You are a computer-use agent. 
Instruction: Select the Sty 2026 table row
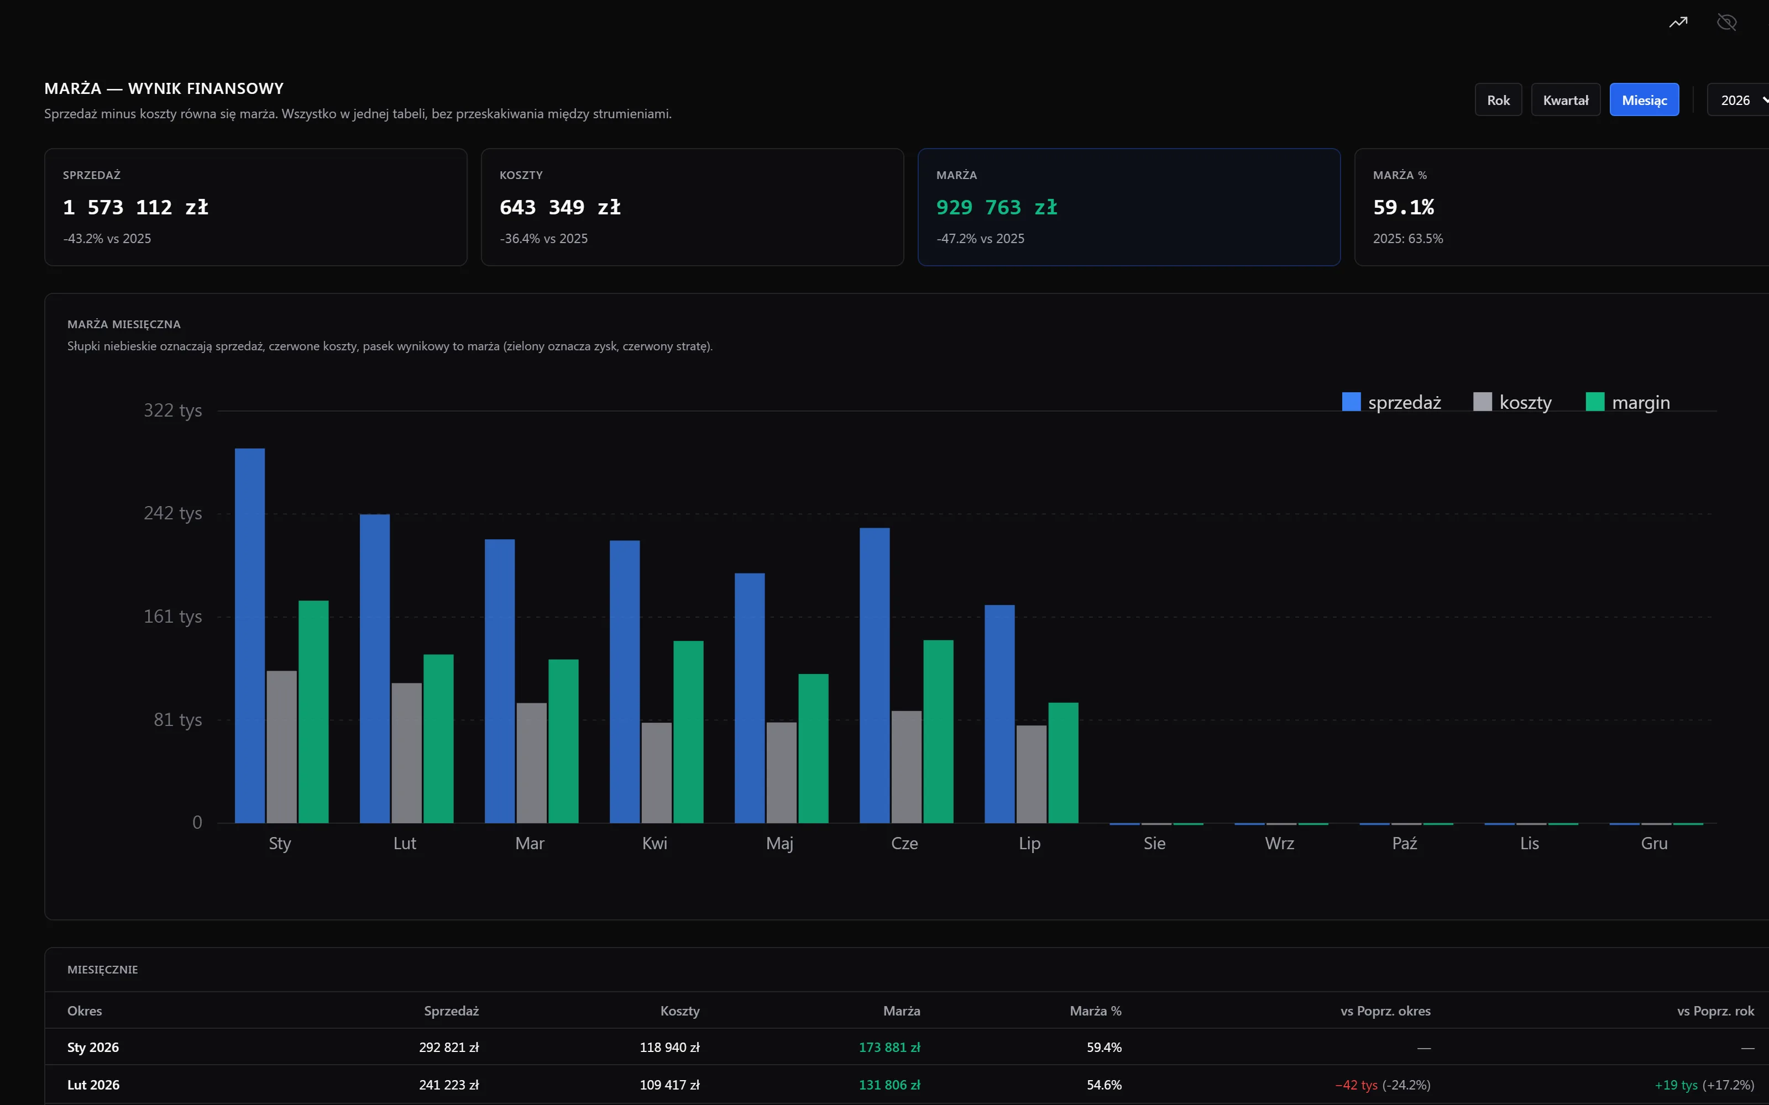pos(907,1048)
